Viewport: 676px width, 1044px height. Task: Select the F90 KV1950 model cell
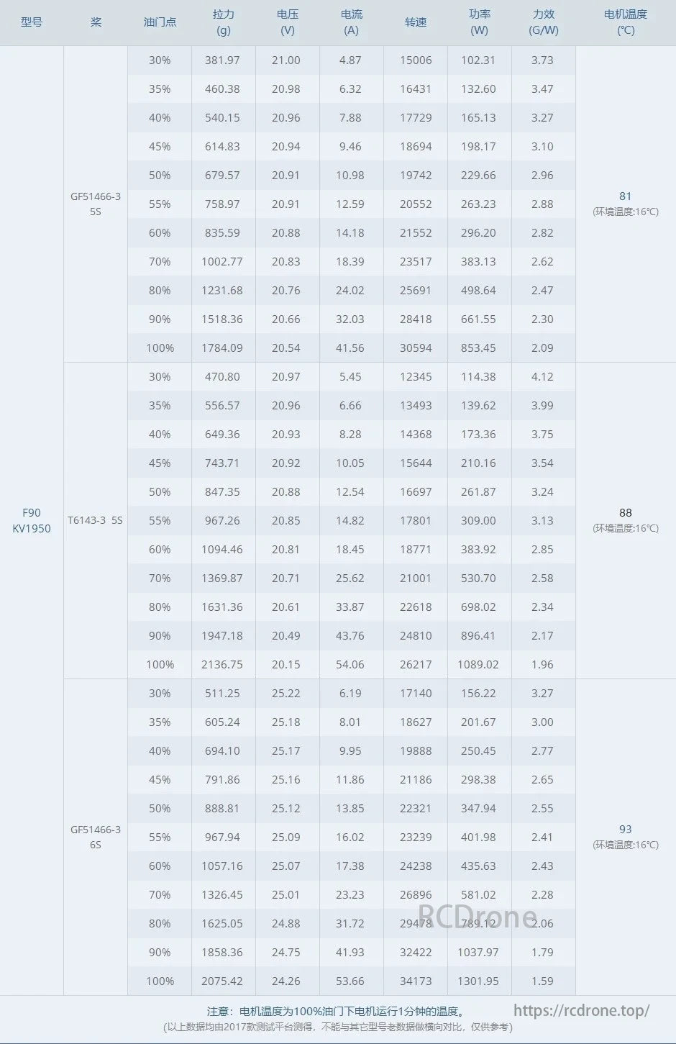point(32,520)
